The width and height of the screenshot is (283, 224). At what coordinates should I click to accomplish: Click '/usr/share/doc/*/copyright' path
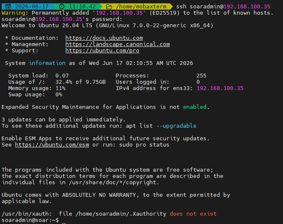point(113,183)
